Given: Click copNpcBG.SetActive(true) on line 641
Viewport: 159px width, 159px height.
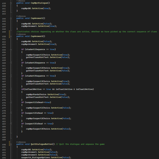Looking at the screenshot, I should (36, 8).
